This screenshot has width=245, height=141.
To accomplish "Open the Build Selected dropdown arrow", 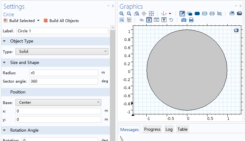I will point(38,21).
